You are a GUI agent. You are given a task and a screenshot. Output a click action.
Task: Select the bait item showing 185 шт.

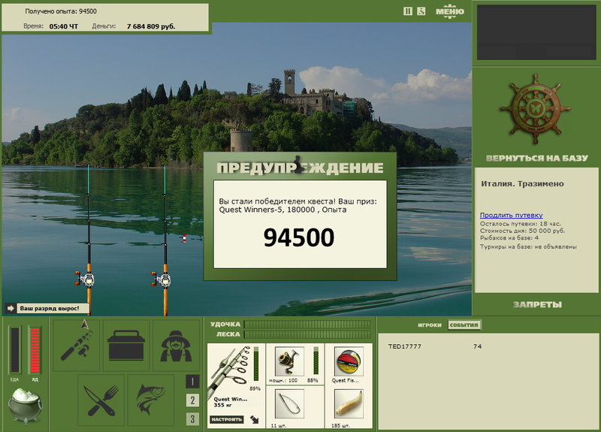(x=349, y=403)
